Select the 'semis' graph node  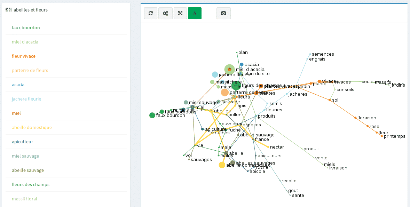tap(267, 104)
